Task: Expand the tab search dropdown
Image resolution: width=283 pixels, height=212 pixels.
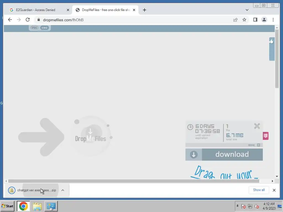Action: (247, 10)
